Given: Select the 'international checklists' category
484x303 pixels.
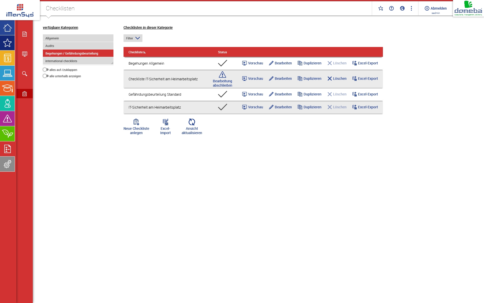Looking at the screenshot, I should point(78,61).
